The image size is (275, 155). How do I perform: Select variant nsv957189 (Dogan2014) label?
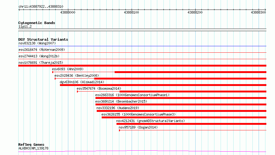tap(138, 127)
